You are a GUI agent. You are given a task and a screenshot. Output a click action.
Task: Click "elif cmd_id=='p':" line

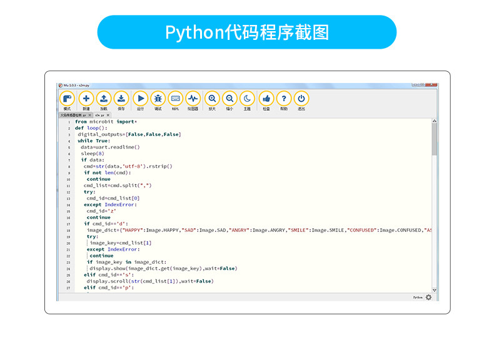click(109, 287)
